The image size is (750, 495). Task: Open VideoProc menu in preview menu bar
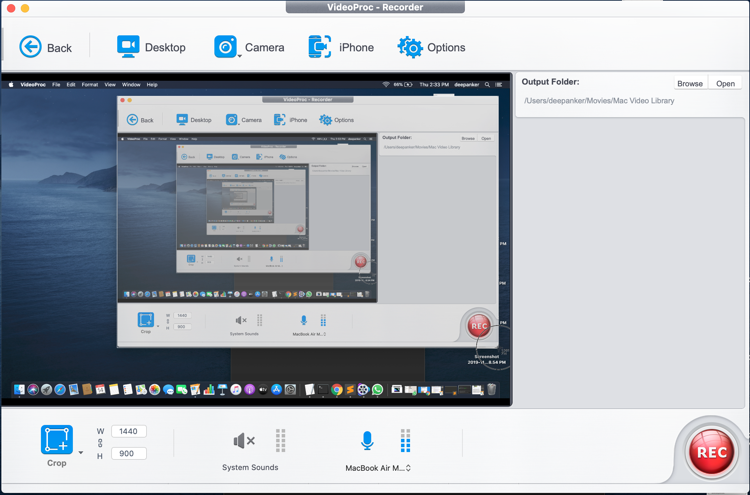[33, 85]
